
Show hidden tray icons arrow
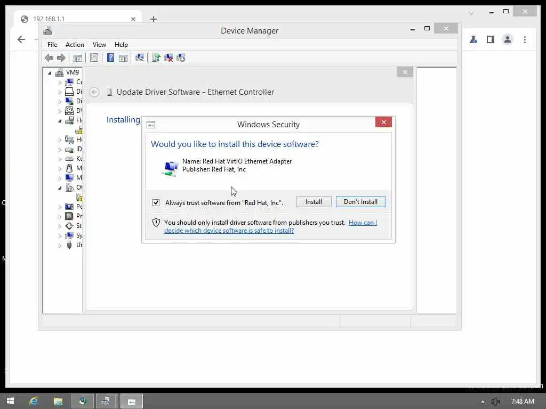(483, 402)
